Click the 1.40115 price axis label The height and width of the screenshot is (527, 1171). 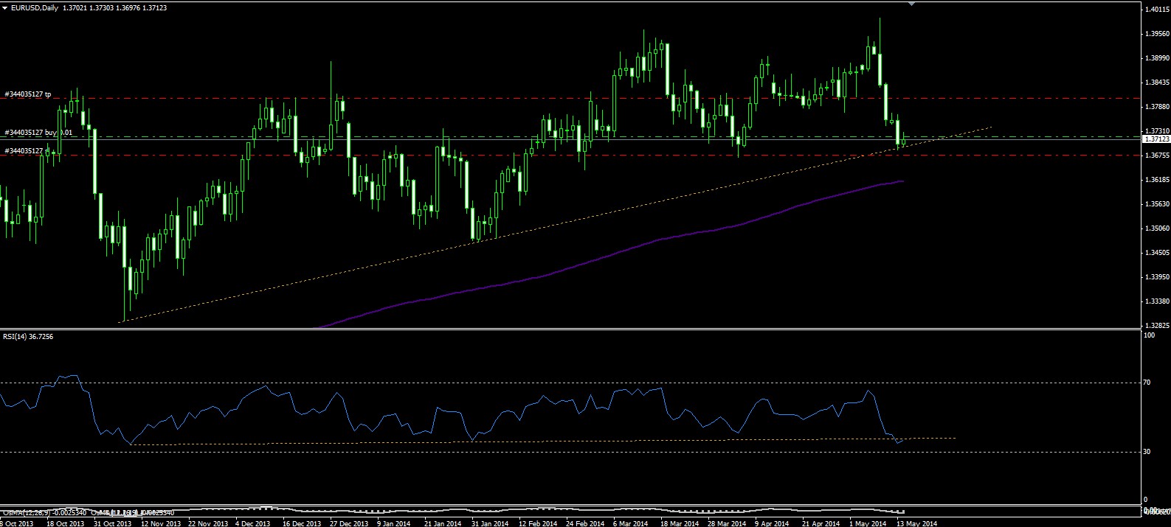click(x=1156, y=10)
